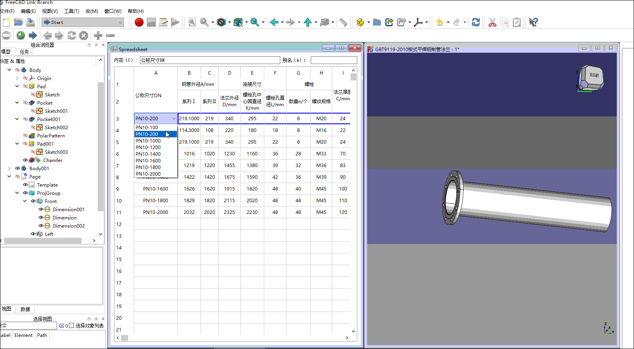Click the plus zoom-in icon

(98, 36)
